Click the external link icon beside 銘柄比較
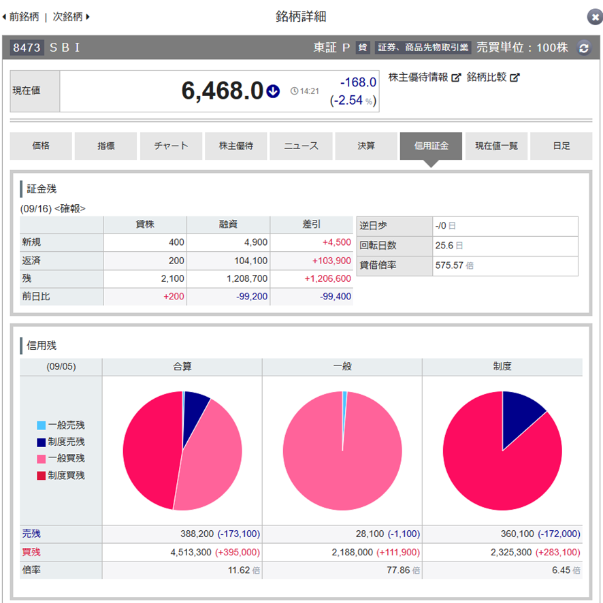The width and height of the screenshot is (603, 603). [x=515, y=78]
